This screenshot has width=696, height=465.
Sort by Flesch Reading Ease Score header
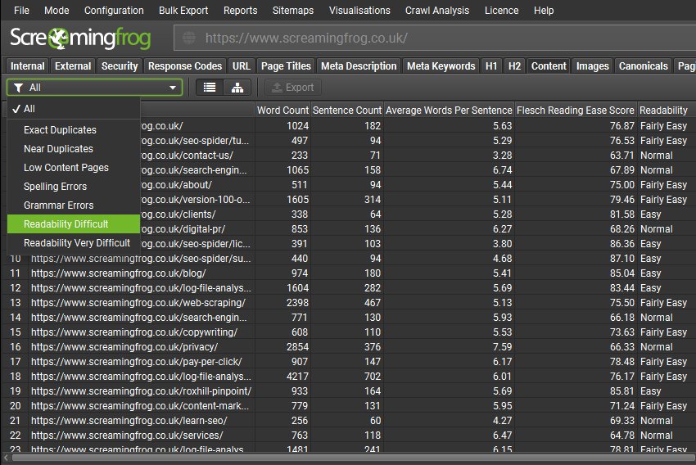click(x=576, y=110)
